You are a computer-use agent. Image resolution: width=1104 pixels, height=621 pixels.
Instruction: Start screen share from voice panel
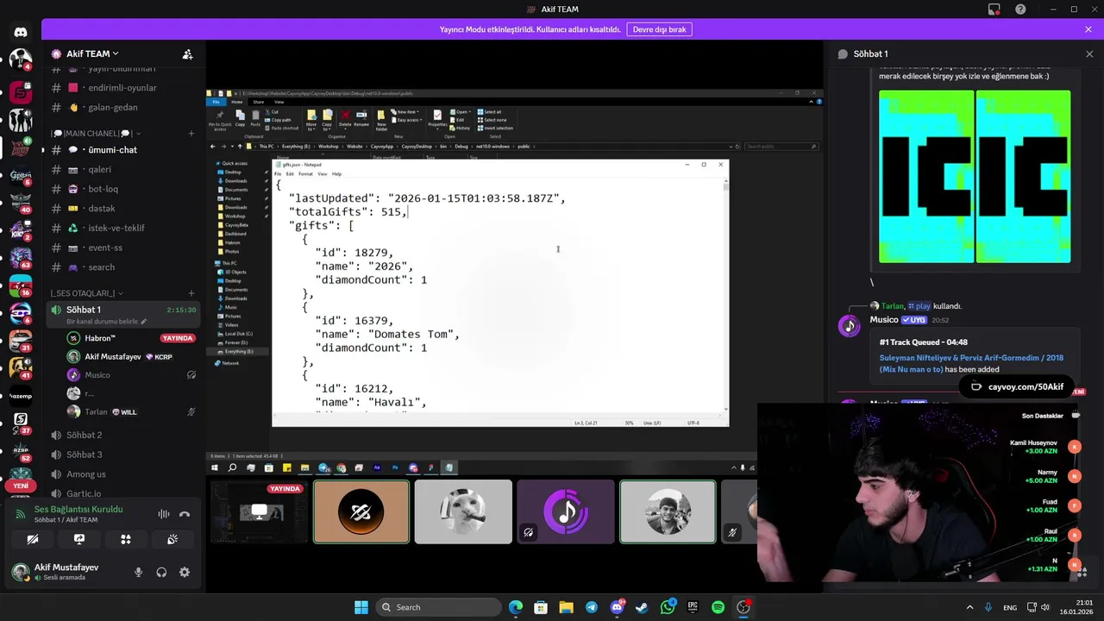pyautogui.click(x=79, y=539)
